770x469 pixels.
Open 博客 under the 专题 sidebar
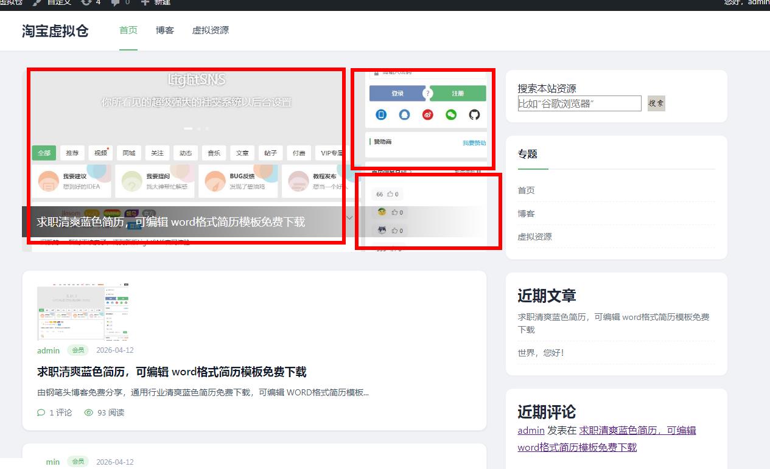526,214
